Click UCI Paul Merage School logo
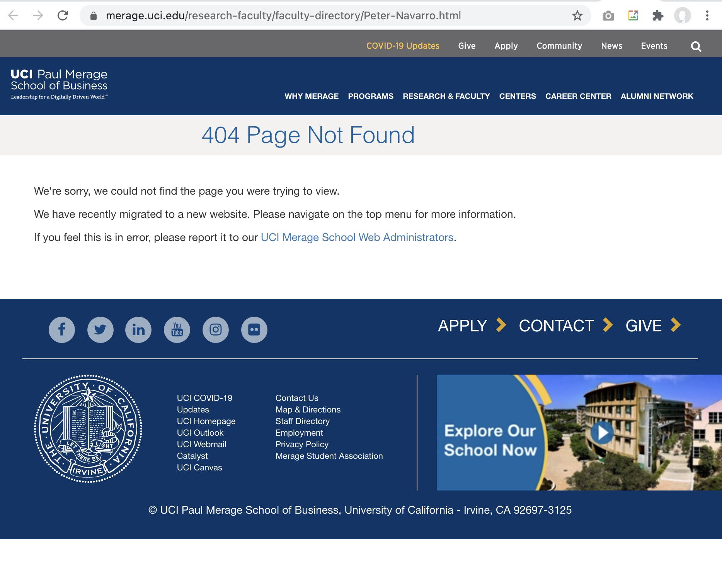This screenshot has height=577, width=722. 59,85
